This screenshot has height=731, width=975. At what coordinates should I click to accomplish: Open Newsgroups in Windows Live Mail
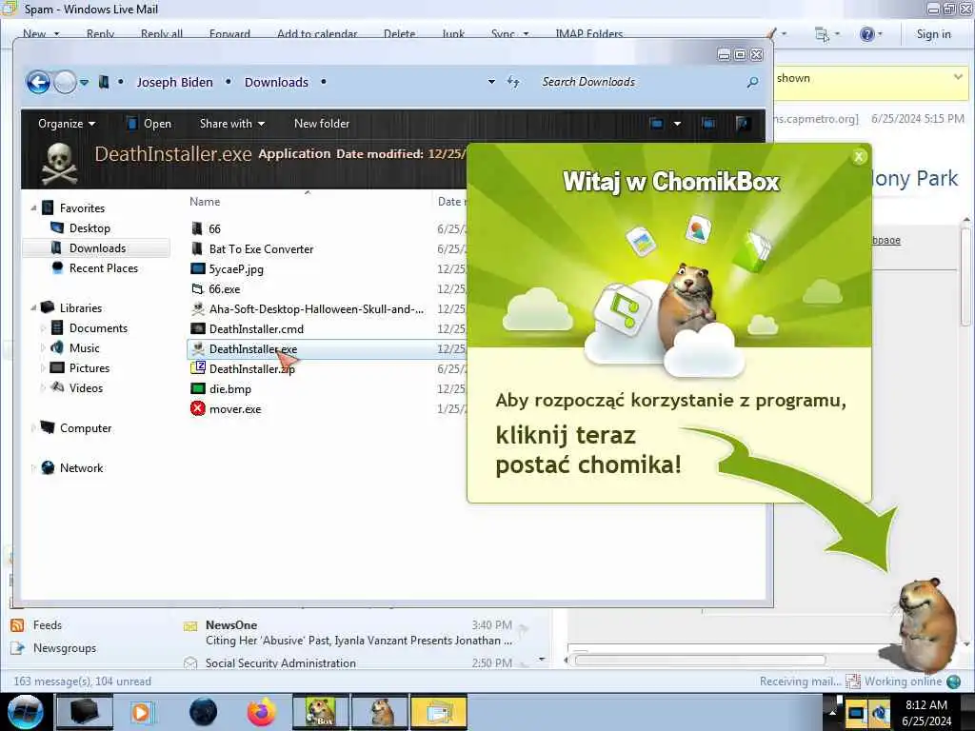[x=65, y=647]
